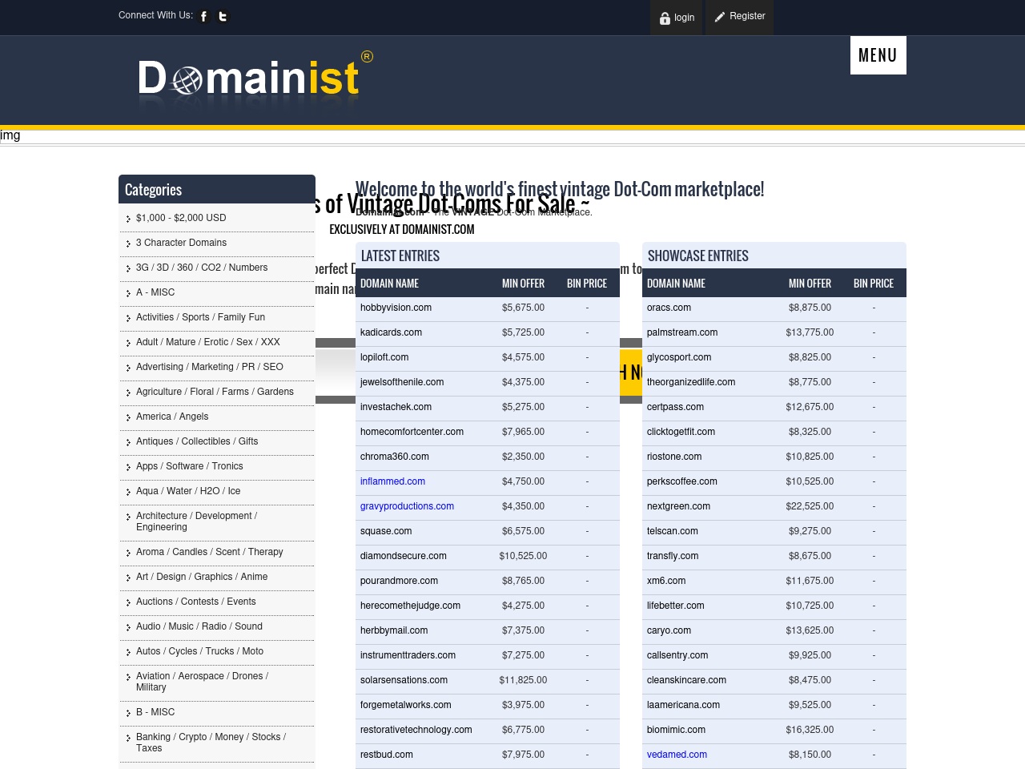
Task: Click restbud.com domain entry
Action: (387, 755)
